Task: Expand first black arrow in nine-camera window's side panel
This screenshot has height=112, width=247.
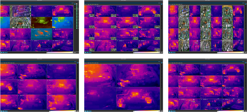Action: [x=78, y=65]
